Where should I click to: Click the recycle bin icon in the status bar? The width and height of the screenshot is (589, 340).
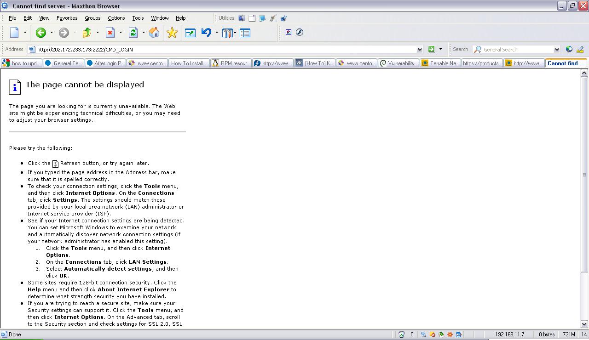pos(402,334)
